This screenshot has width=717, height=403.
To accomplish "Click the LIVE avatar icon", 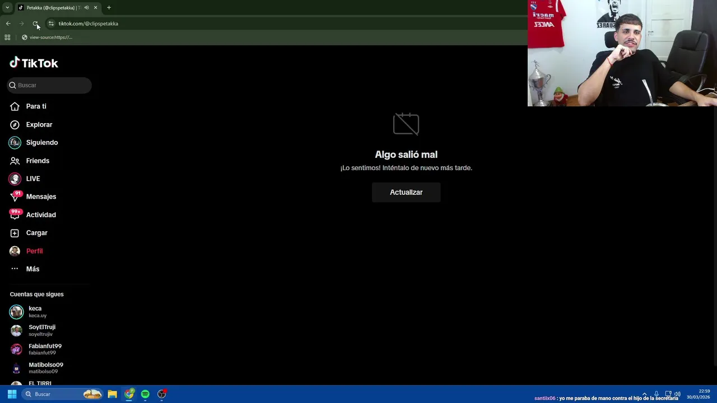I will tap(15, 179).
